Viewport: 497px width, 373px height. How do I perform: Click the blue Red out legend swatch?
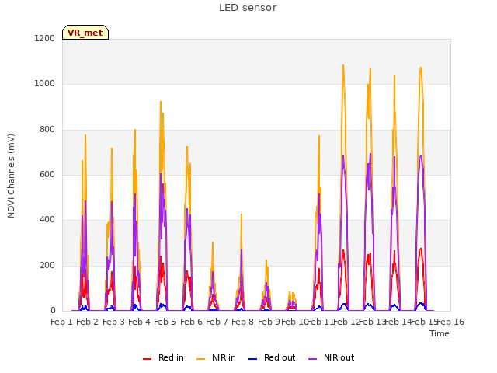[x=252, y=359]
